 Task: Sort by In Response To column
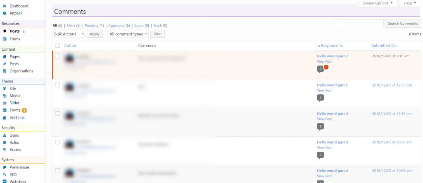coord(330,45)
